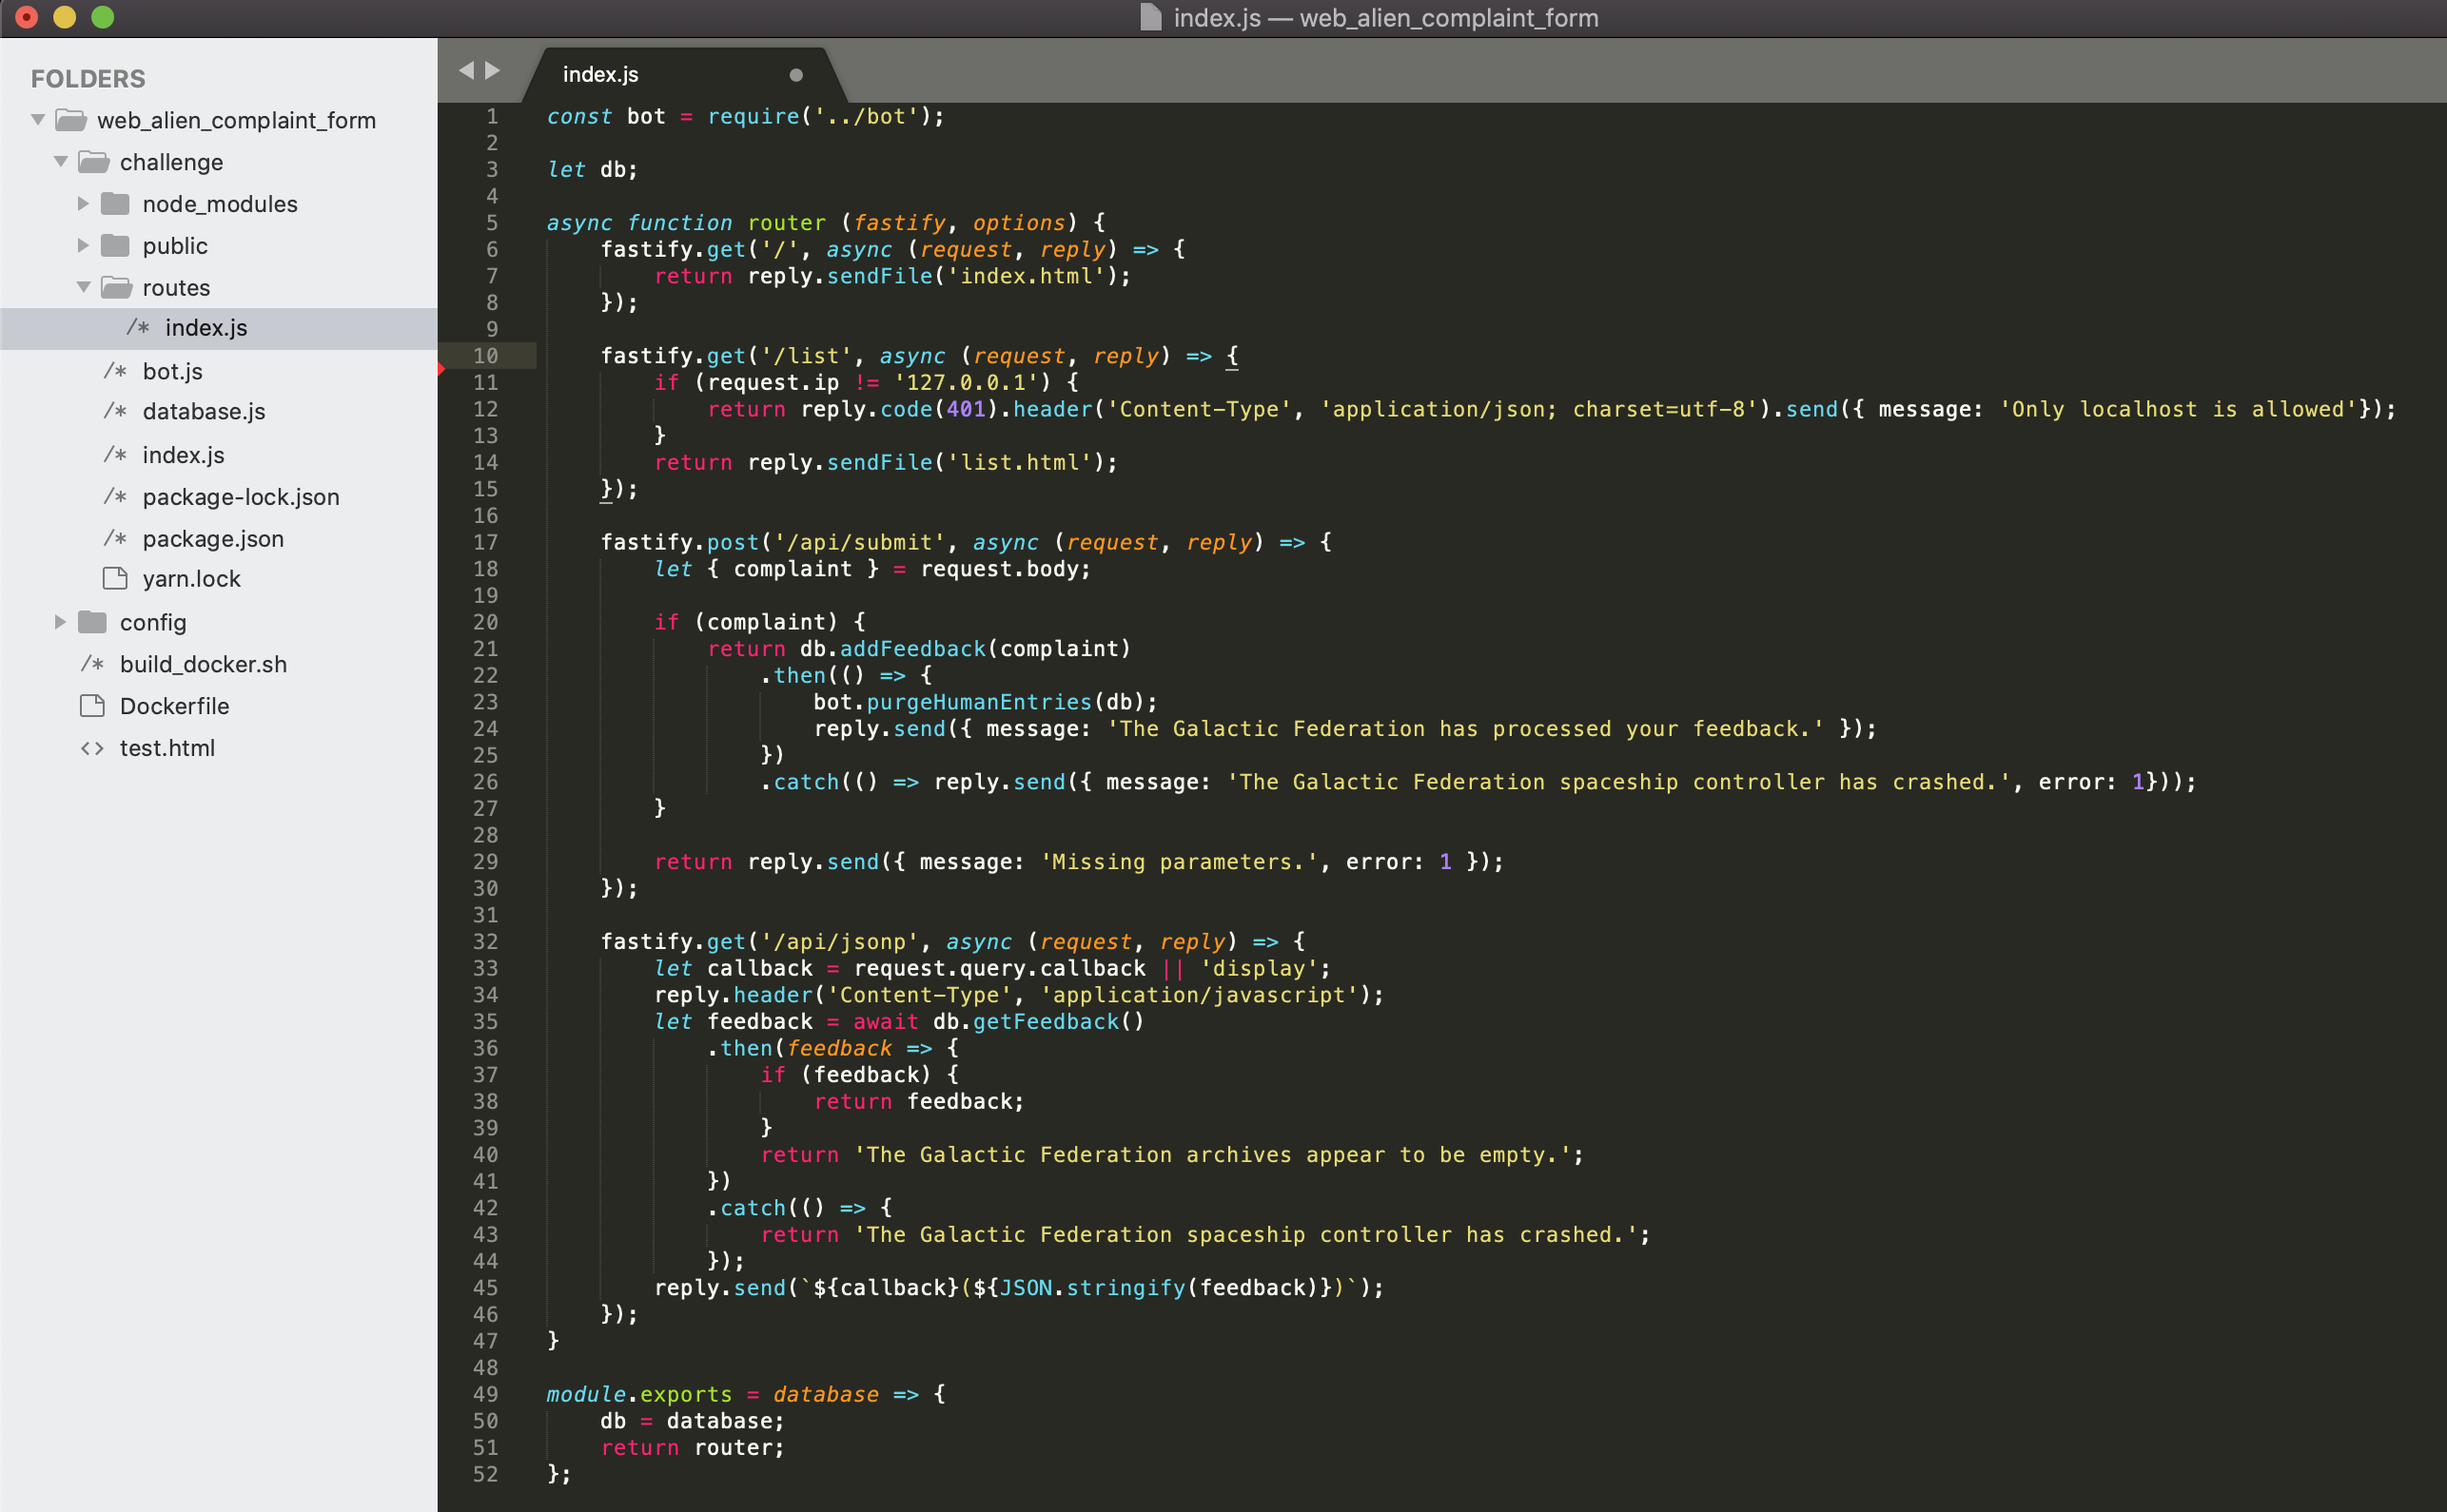Click 'getFeedback' on line 35
Screen dimensions: 2447x1512
pos(1046,1022)
